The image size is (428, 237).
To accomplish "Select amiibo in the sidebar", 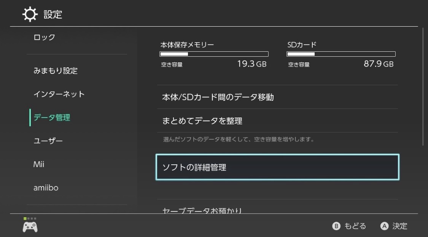I will [x=46, y=188].
